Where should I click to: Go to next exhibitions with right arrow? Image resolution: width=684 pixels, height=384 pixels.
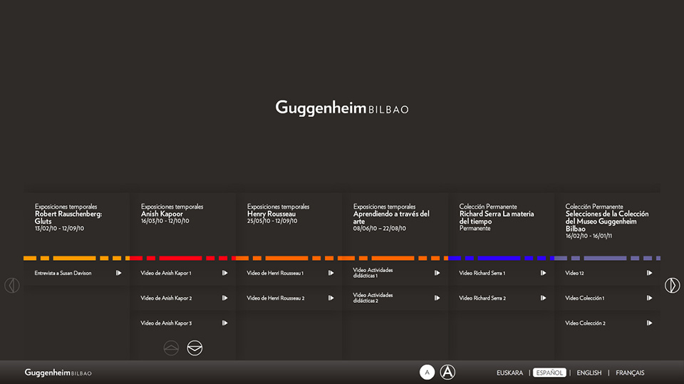(672, 286)
